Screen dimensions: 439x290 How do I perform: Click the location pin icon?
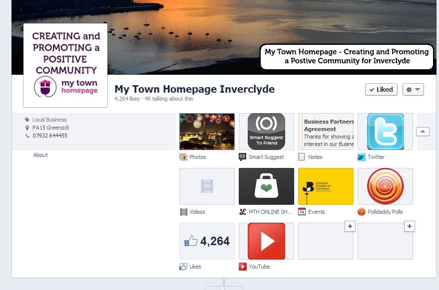point(27,128)
